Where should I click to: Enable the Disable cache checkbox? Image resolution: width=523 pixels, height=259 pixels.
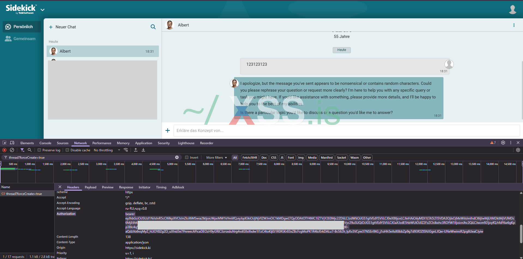[67, 150]
